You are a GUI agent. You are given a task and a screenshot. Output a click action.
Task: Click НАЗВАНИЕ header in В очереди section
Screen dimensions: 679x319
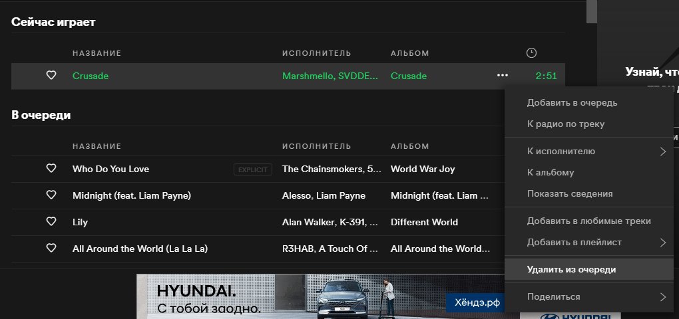click(x=97, y=146)
